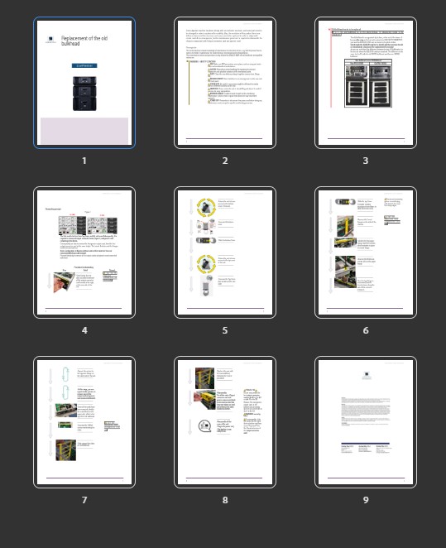This screenshot has width=446, height=548.
Task: Select page 7 thumbnail with blue loop icons
Action: point(84,422)
